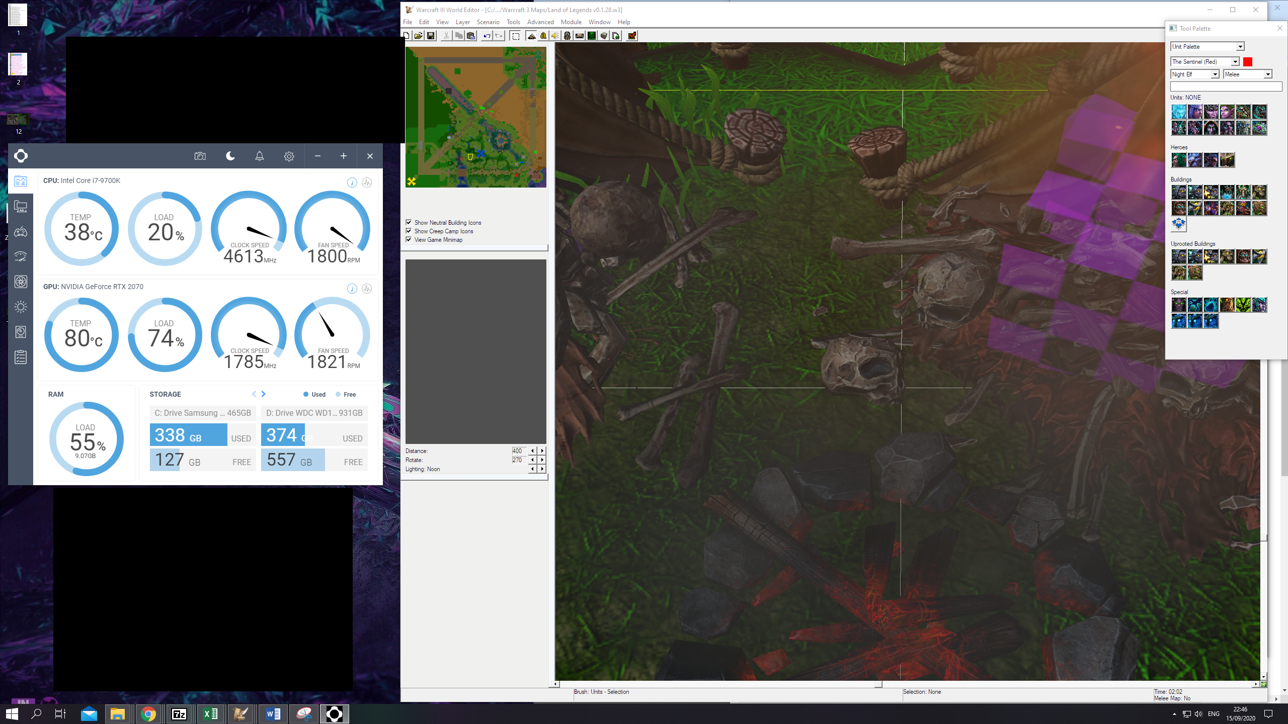1288x724 pixels.
Task: Open Excel from the taskbar
Action: tap(210, 714)
